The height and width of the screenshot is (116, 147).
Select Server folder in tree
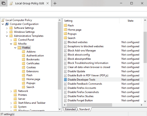pos(22,99)
